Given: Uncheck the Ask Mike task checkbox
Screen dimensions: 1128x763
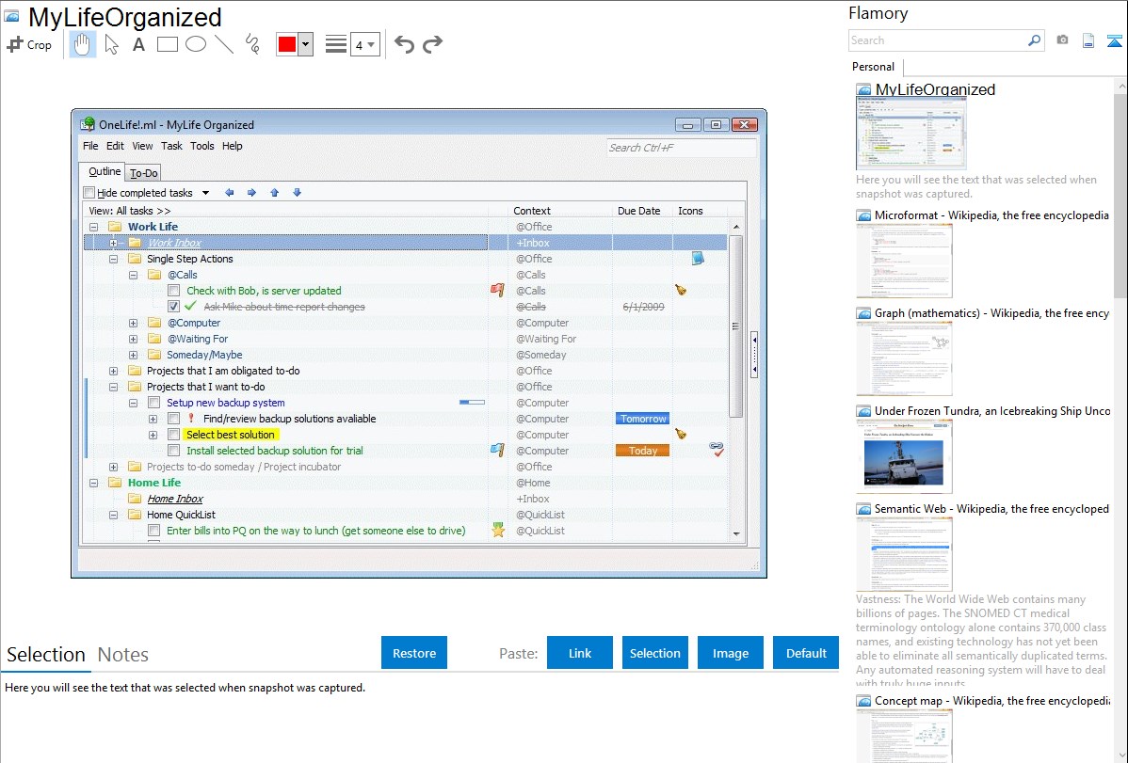Looking at the screenshot, I should tap(173, 307).
